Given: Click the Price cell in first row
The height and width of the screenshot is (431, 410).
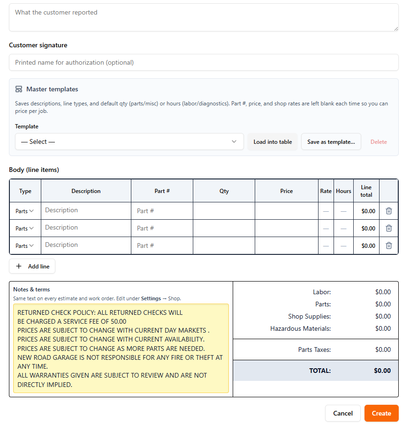Looking at the screenshot, I should pos(287,211).
